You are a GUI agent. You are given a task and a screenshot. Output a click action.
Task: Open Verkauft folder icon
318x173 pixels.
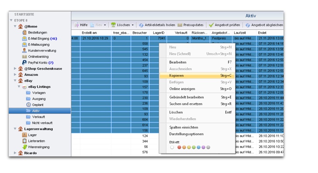pyautogui.click(x=28, y=117)
